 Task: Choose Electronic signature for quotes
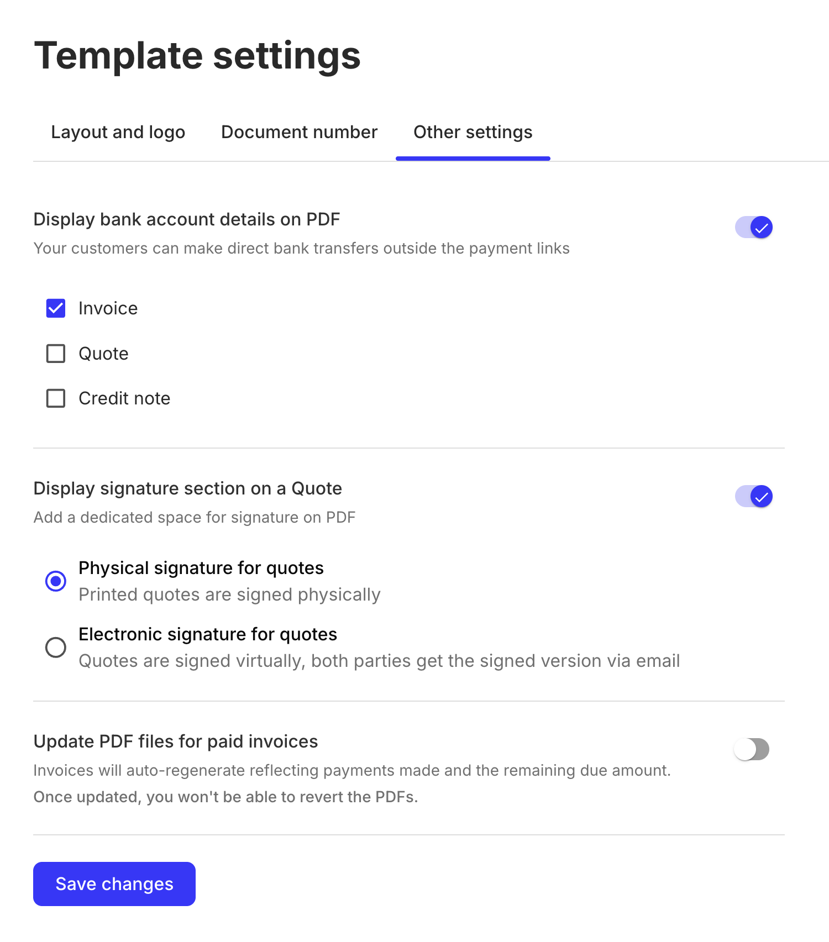pos(55,647)
